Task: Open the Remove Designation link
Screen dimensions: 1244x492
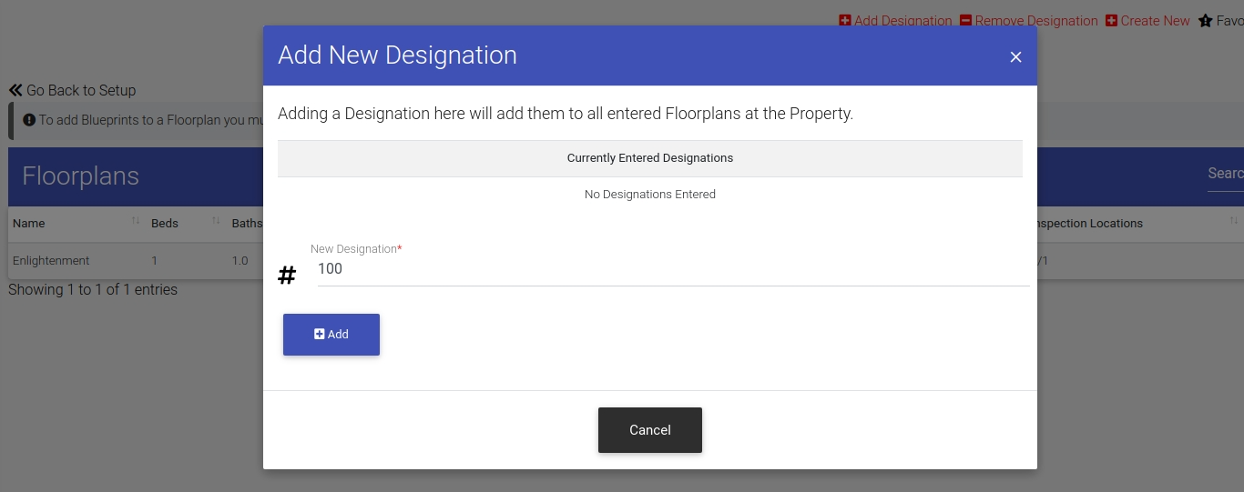Action: tap(1029, 21)
